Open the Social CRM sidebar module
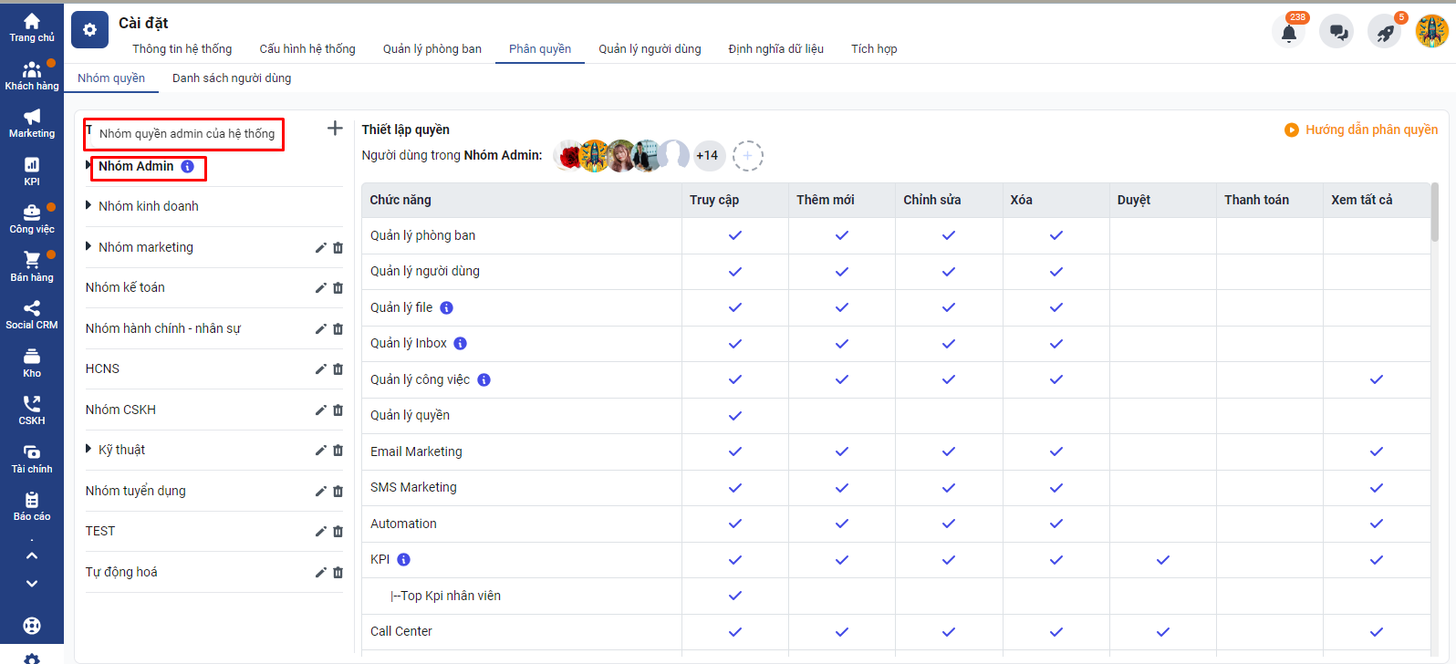 (x=32, y=314)
